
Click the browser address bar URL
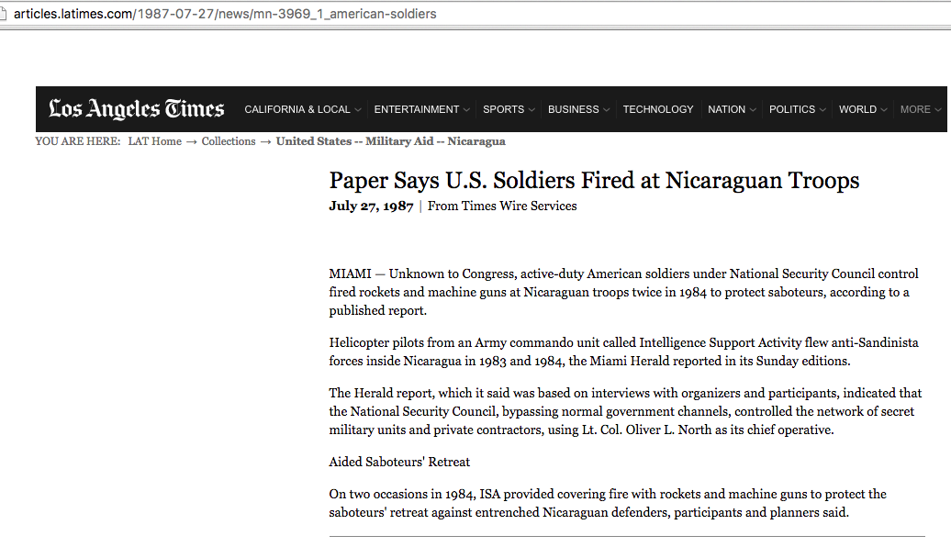click(225, 14)
